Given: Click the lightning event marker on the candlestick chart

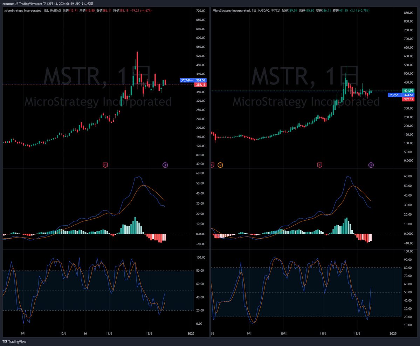Looking at the screenshot, I should click(x=165, y=165).
